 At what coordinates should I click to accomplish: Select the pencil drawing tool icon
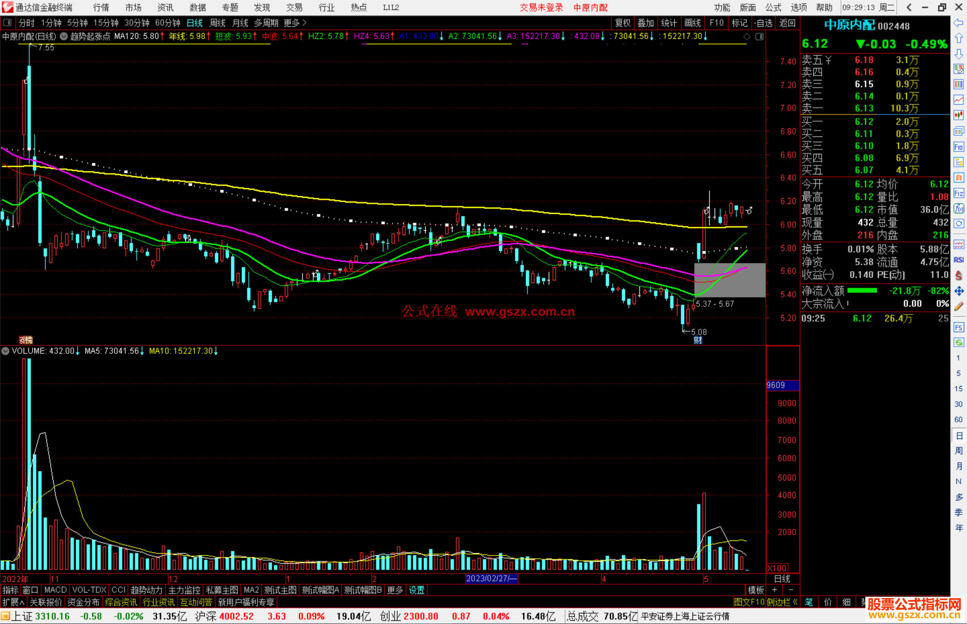point(958,306)
